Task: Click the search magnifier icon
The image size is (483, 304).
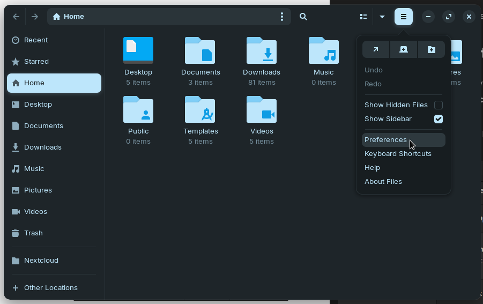Action: 303,17
